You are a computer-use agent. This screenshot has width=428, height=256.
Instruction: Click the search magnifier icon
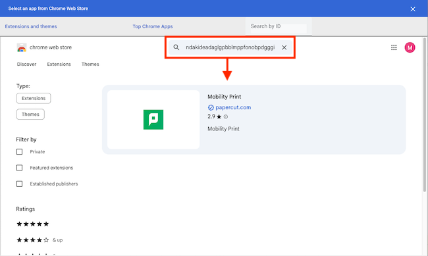click(x=176, y=47)
